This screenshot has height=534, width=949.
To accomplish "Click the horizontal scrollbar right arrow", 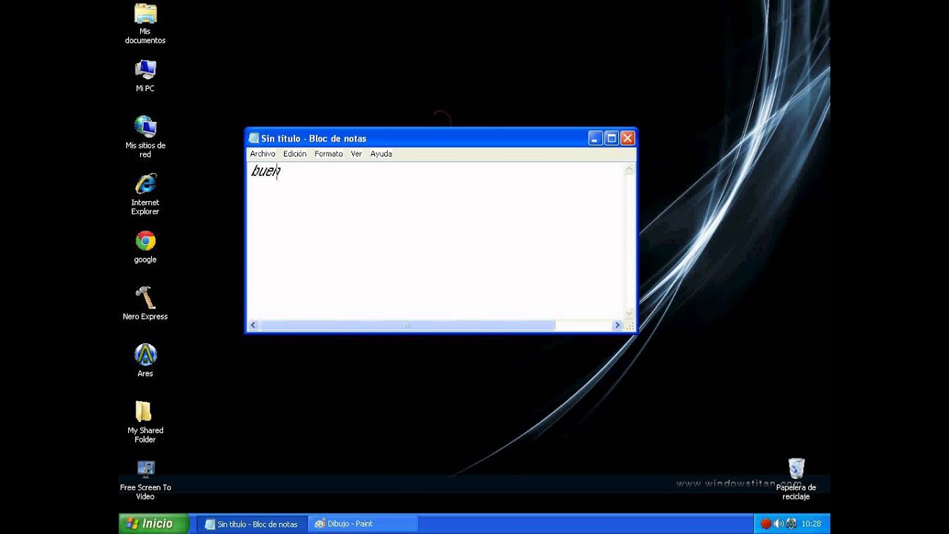I will click(x=617, y=326).
